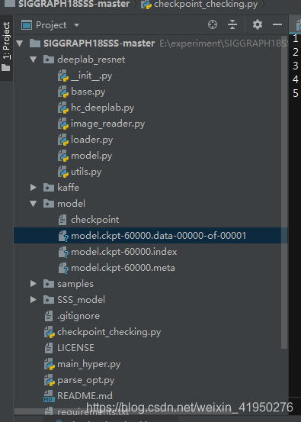Select parse_opt.py file
This screenshot has height=422, width=301.
point(86,380)
